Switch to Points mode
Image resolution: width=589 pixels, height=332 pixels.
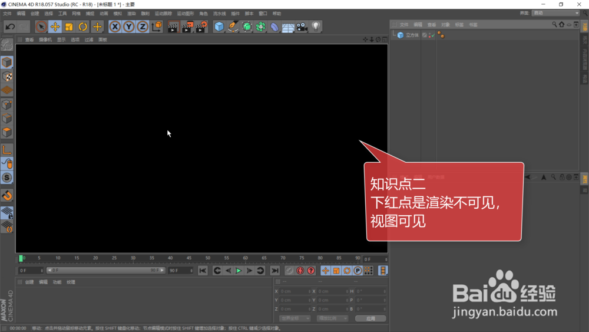pos(6,104)
